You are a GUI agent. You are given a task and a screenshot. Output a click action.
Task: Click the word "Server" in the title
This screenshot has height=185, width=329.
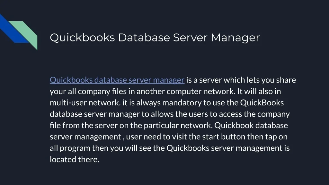pos(190,38)
